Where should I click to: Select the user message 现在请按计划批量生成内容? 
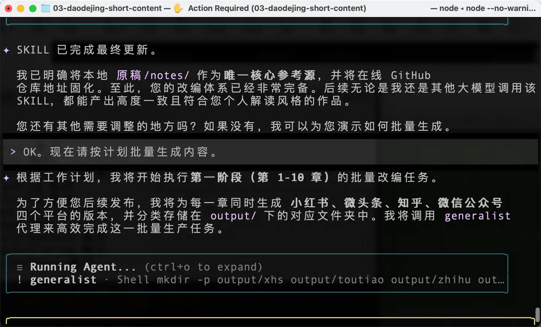tap(134, 152)
